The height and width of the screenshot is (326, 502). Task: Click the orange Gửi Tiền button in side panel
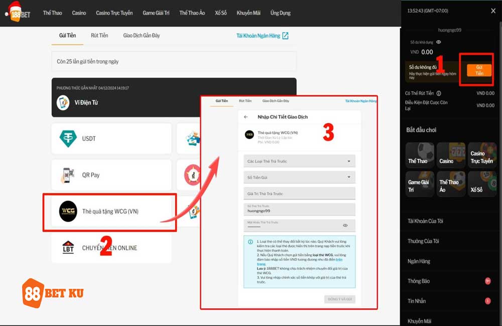pos(479,70)
